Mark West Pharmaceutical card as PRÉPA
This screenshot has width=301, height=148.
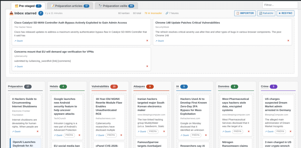coord(238,131)
